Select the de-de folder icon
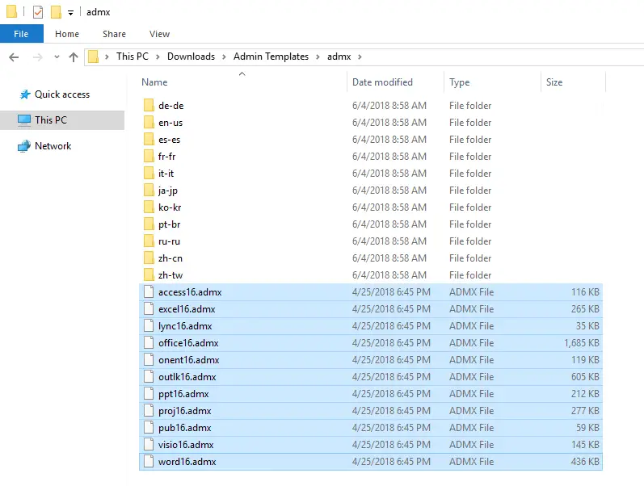The image size is (644, 486). pos(149,105)
